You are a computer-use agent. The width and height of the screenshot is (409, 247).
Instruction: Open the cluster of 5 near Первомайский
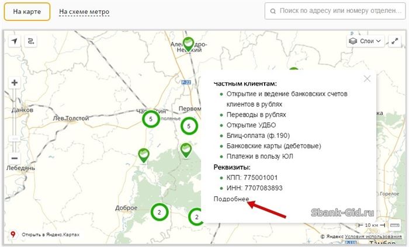click(189, 126)
